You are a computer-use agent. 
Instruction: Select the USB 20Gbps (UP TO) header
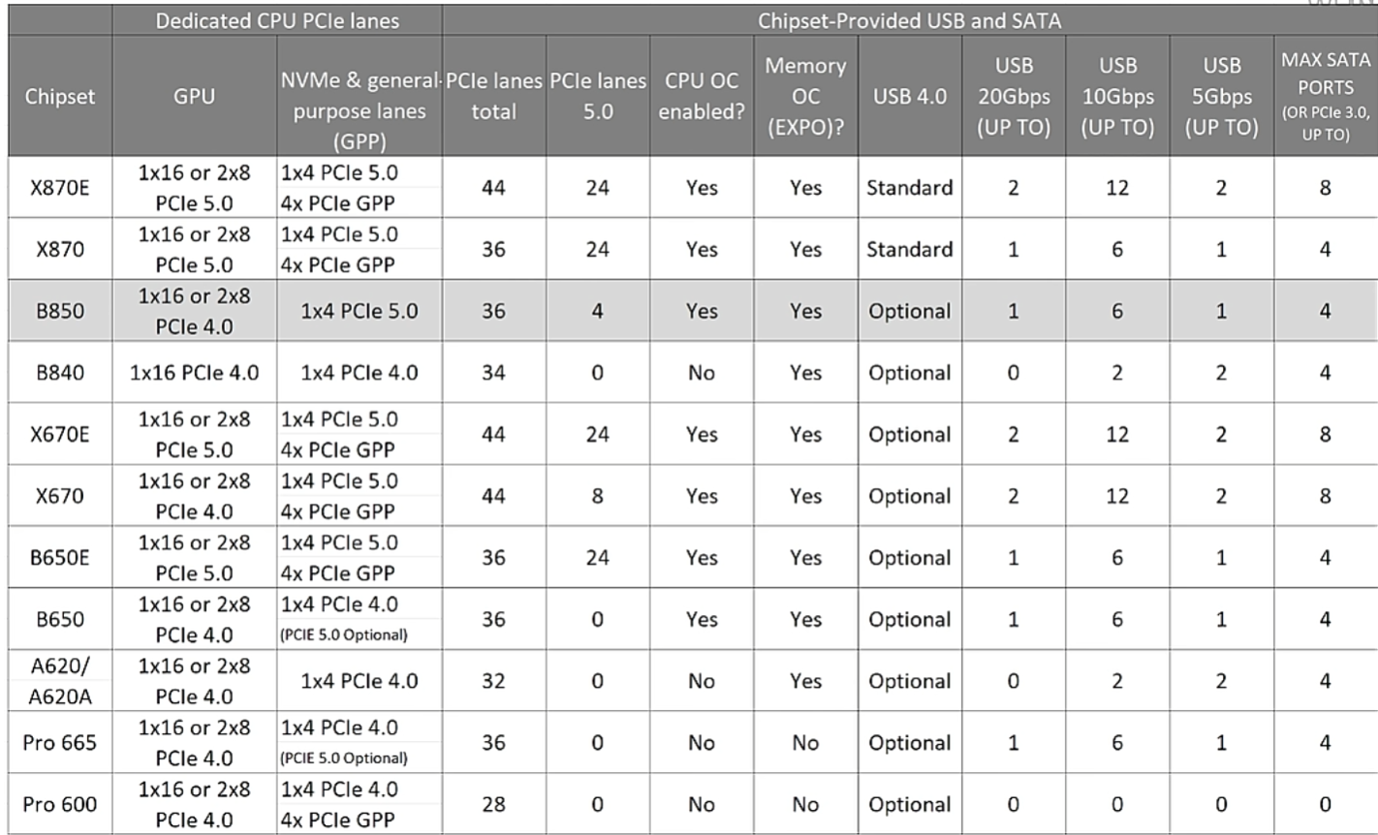click(1013, 96)
